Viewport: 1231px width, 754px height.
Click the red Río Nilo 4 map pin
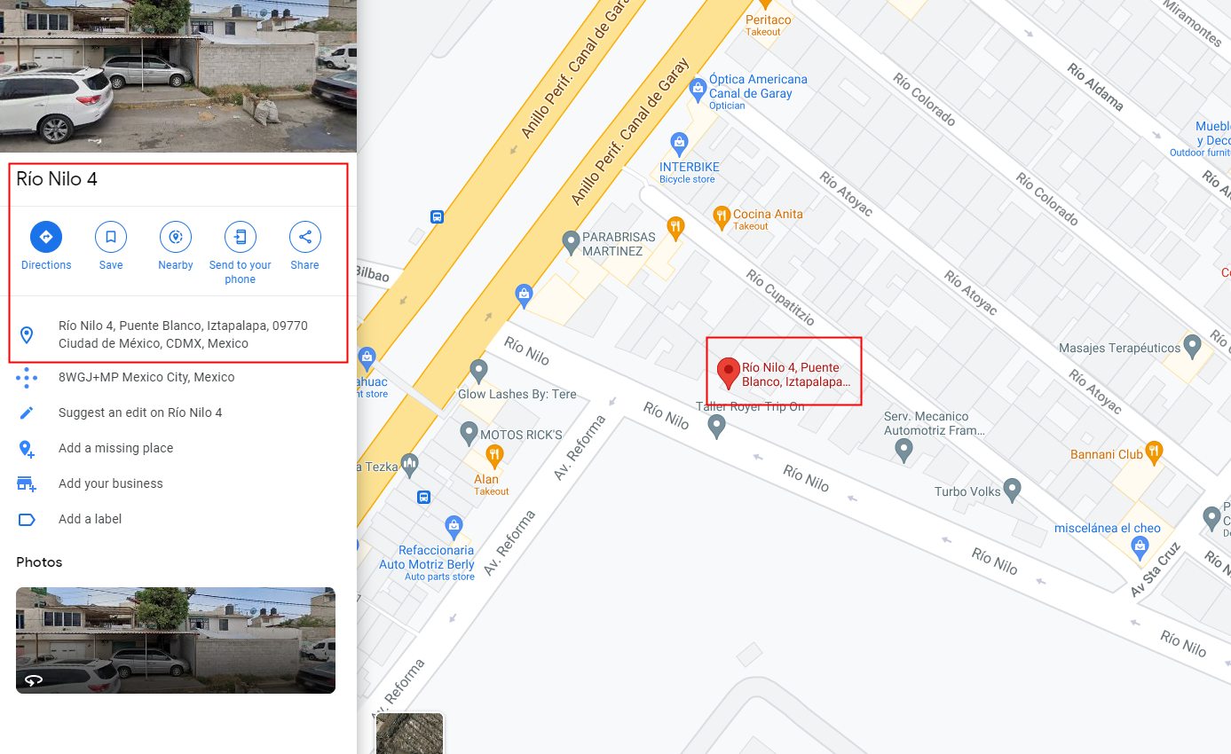pos(729,373)
